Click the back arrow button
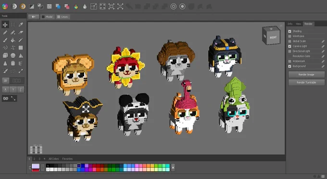Image resolution: width=327 pixels, height=179 pixels. pyautogui.click(x=34, y=17)
